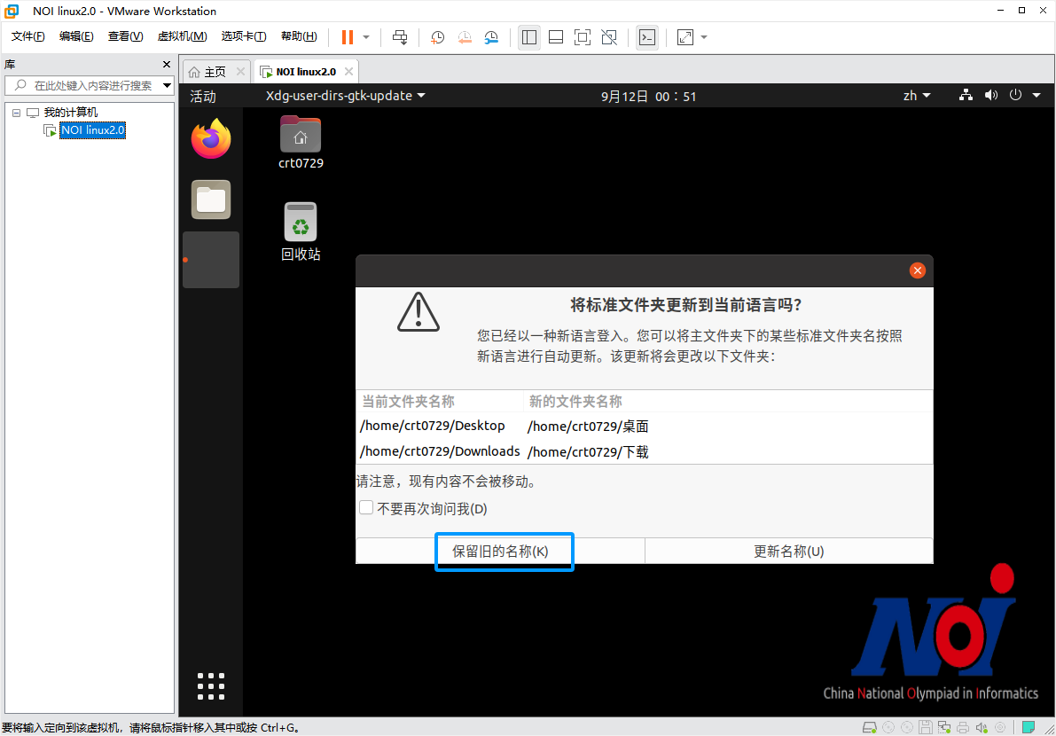Open the Files manager in the dock
Screen dimensions: 1056x736
(211, 200)
